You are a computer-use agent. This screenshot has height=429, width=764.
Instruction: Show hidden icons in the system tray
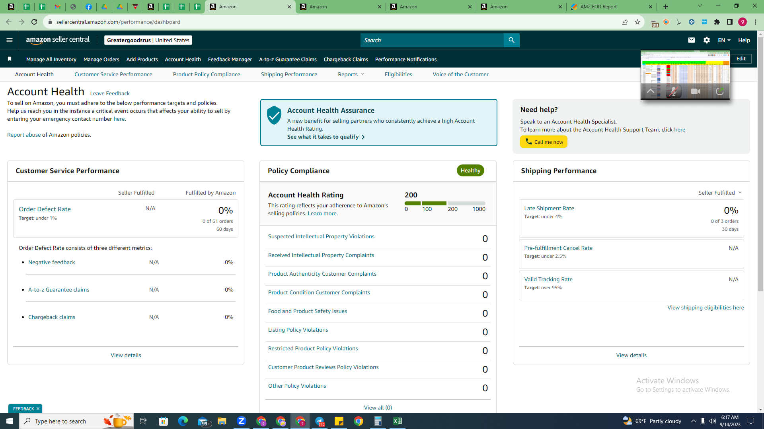coord(694,421)
